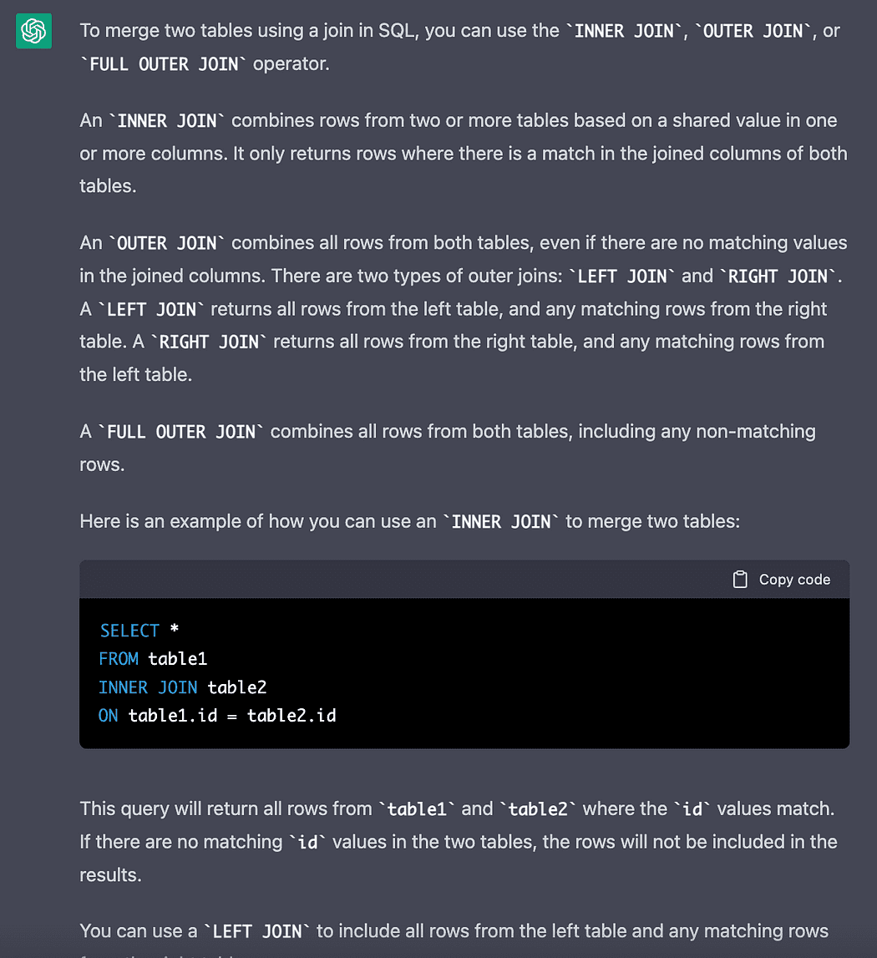Click the "FROM table1" code line
Image resolution: width=877 pixels, height=958 pixels.
tap(153, 659)
